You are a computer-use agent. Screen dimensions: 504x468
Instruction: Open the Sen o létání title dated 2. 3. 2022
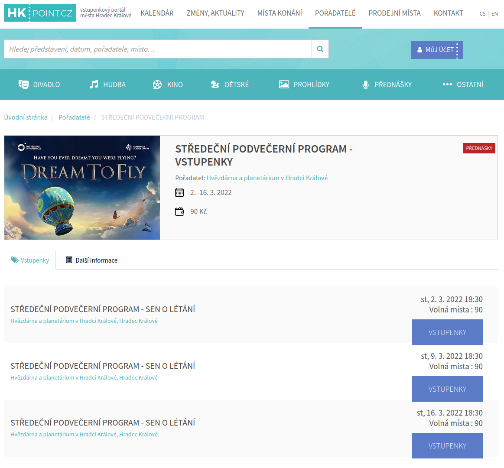(103, 309)
